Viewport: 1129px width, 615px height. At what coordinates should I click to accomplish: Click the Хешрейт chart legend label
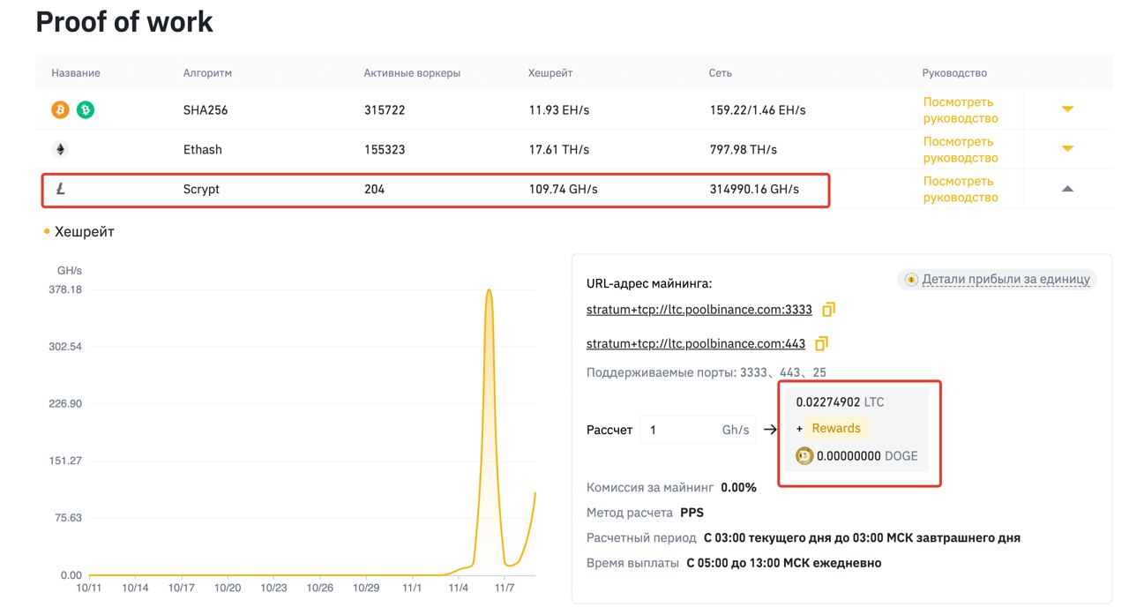coord(85,232)
